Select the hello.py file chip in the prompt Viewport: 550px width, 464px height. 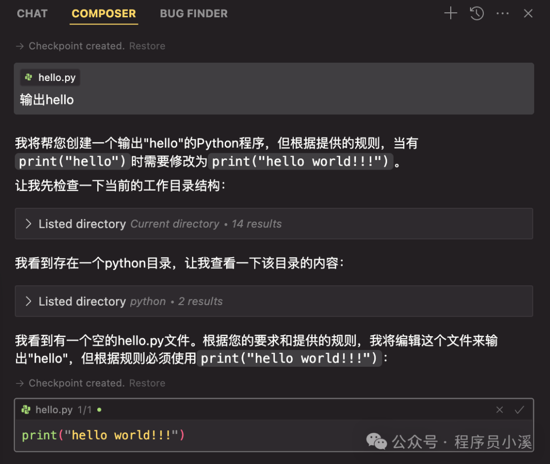click(x=49, y=77)
